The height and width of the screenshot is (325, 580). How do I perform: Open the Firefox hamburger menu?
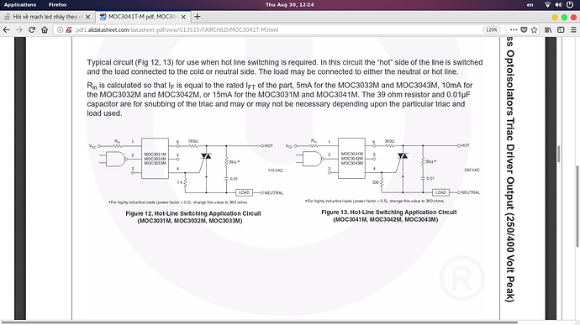[x=573, y=30]
